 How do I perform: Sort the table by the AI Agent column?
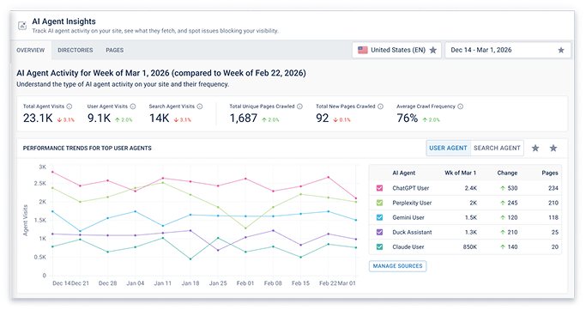(x=403, y=173)
